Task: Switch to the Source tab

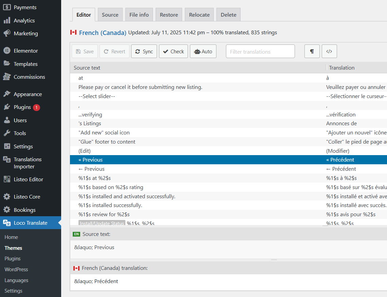Action: coord(110,15)
